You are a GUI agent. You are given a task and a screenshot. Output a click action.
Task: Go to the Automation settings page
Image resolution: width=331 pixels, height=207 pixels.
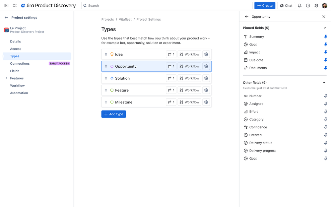click(x=19, y=93)
